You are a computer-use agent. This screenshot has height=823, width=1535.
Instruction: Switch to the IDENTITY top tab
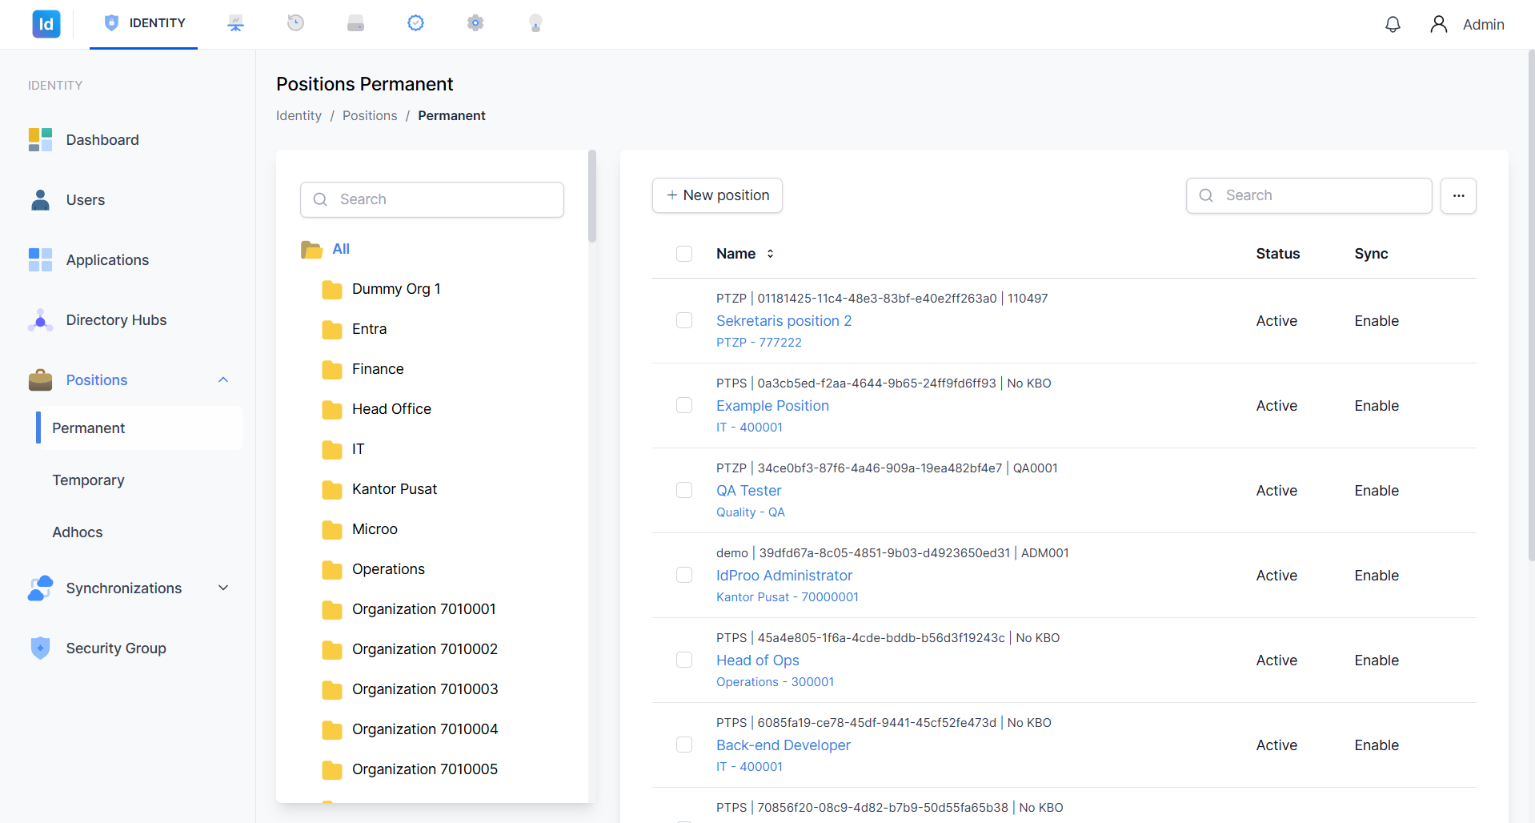click(x=144, y=23)
